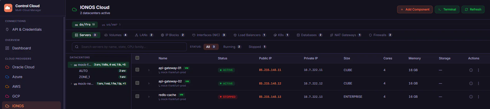Click the ACTIVE badge for api-gateway-01

coord(226,70)
